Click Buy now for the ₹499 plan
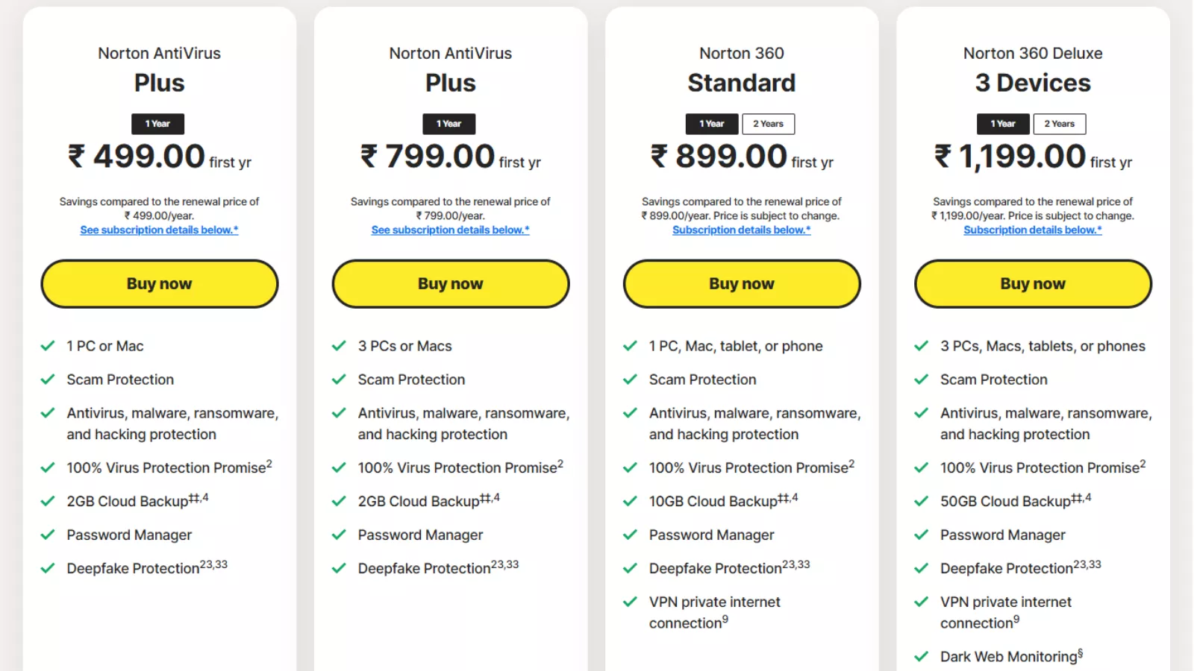 click(159, 283)
